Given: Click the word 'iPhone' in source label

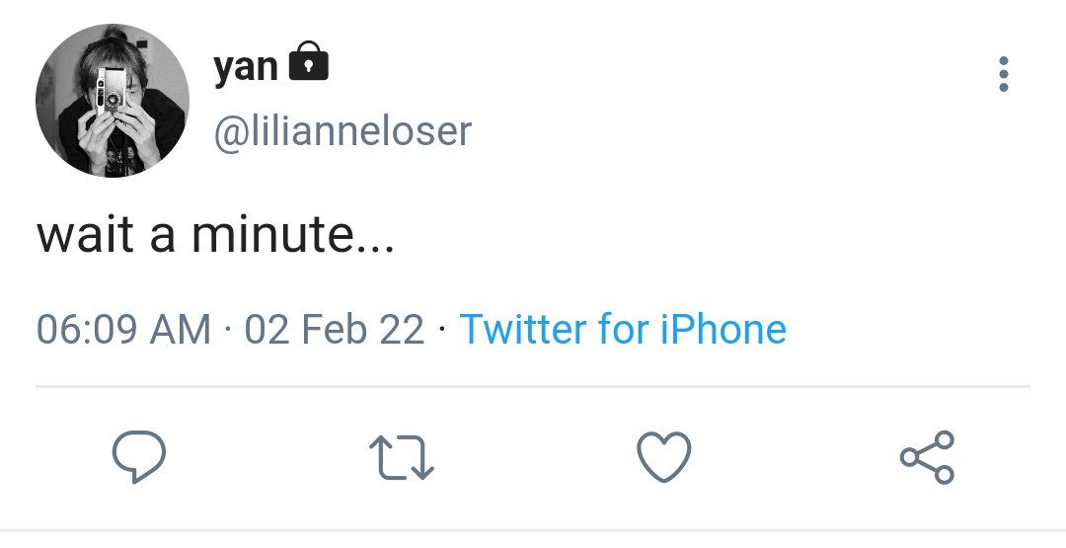Looking at the screenshot, I should point(723,329).
